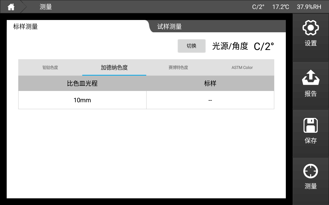329x205 pixels.
Task: Choose the 铂钴色度 color scale tab
Action: click(50, 67)
